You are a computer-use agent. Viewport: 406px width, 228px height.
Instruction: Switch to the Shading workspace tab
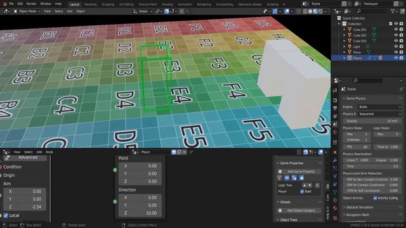point(167,4)
